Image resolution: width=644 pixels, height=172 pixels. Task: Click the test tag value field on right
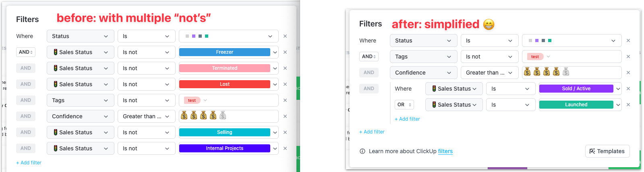tap(572, 57)
